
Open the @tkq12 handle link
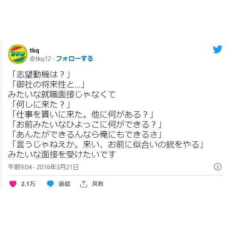[x=40, y=58]
